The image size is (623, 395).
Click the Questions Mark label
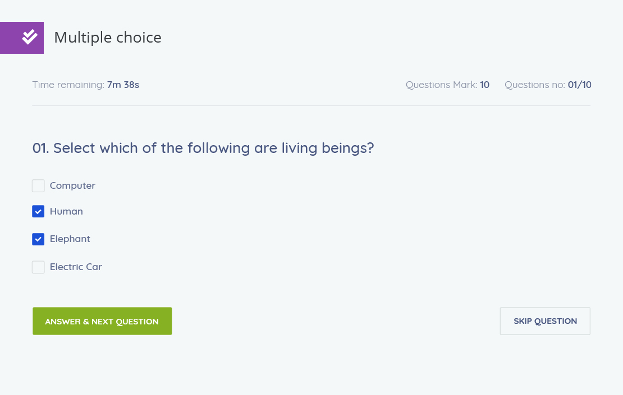(x=441, y=85)
